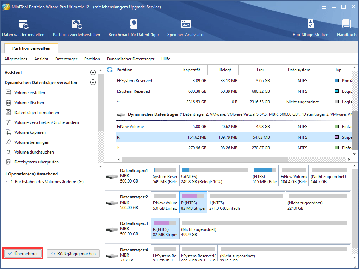Select P:(NTFS) block on Datenträger 3
Screen dimensions: 359x269
coord(165,228)
